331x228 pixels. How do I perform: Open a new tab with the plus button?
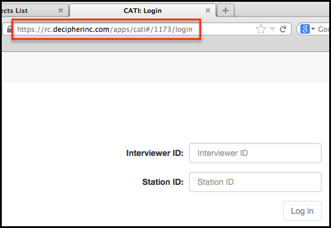(x=226, y=11)
